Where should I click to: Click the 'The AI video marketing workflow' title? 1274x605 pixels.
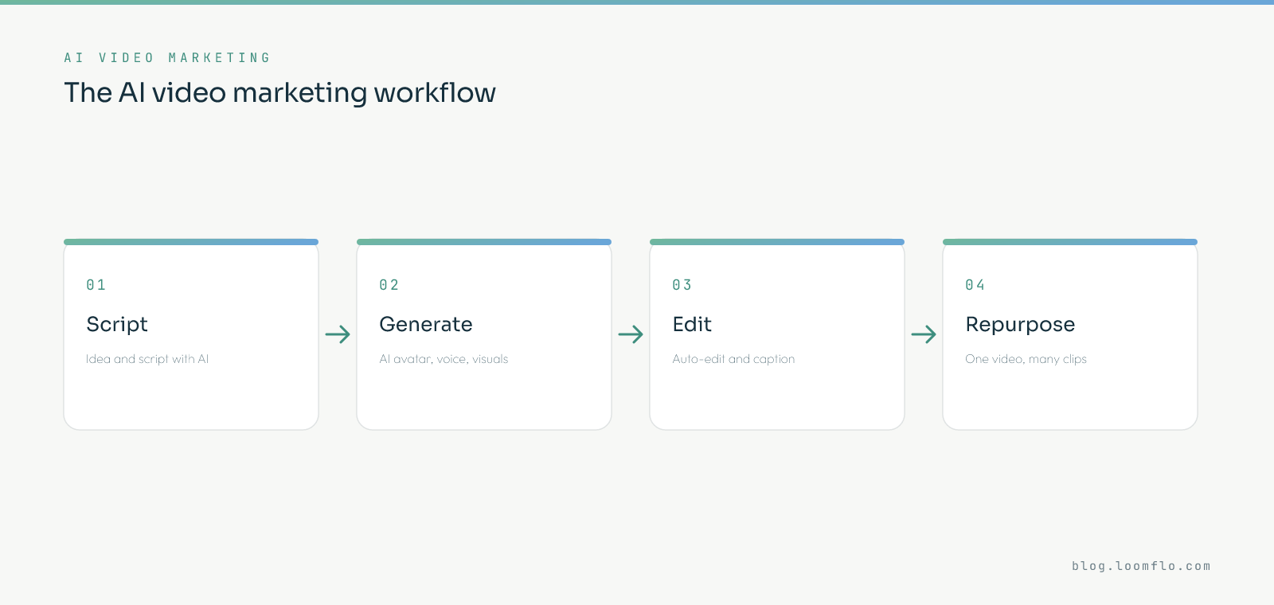click(279, 93)
